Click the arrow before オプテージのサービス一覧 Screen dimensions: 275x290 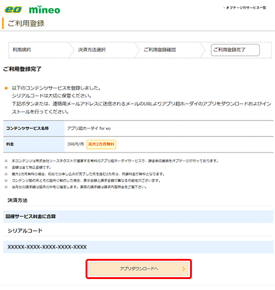pyautogui.click(x=224, y=8)
